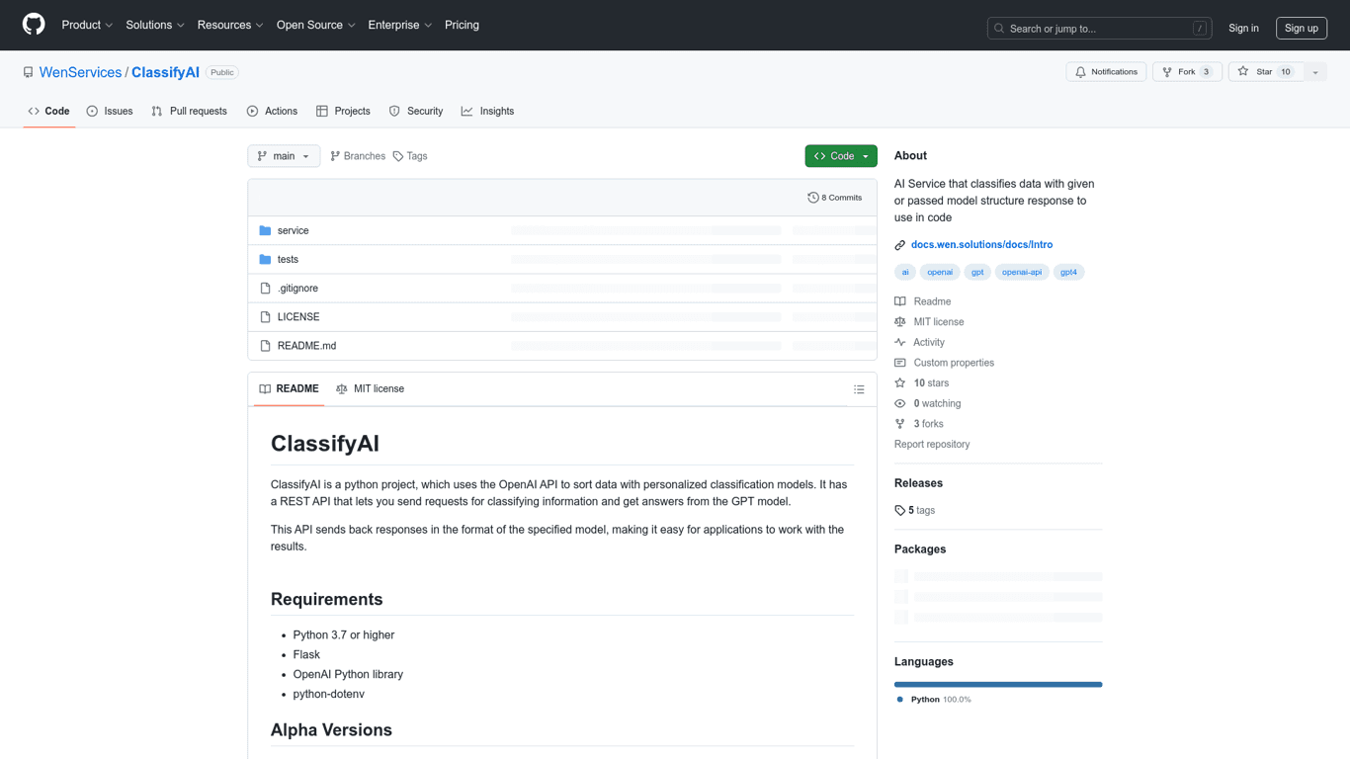Image resolution: width=1350 pixels, height=759 pixels.
Task: Click the GitHub logo icon
Action: (34, 25)
